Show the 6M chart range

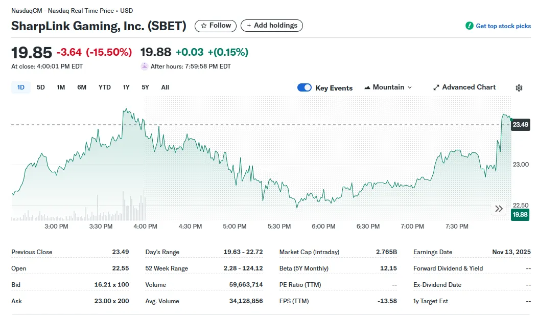(82, 87)
